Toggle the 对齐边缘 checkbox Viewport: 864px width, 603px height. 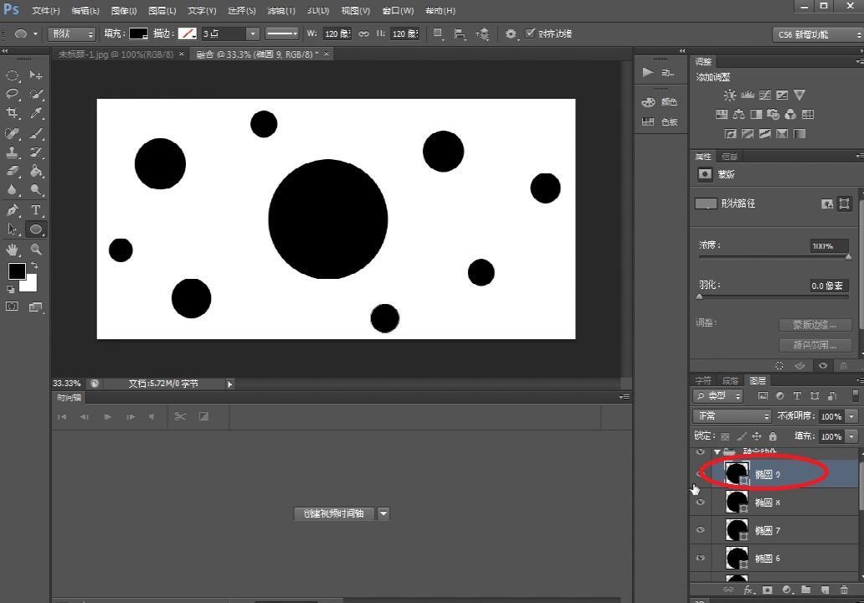[x=530, y=33]
